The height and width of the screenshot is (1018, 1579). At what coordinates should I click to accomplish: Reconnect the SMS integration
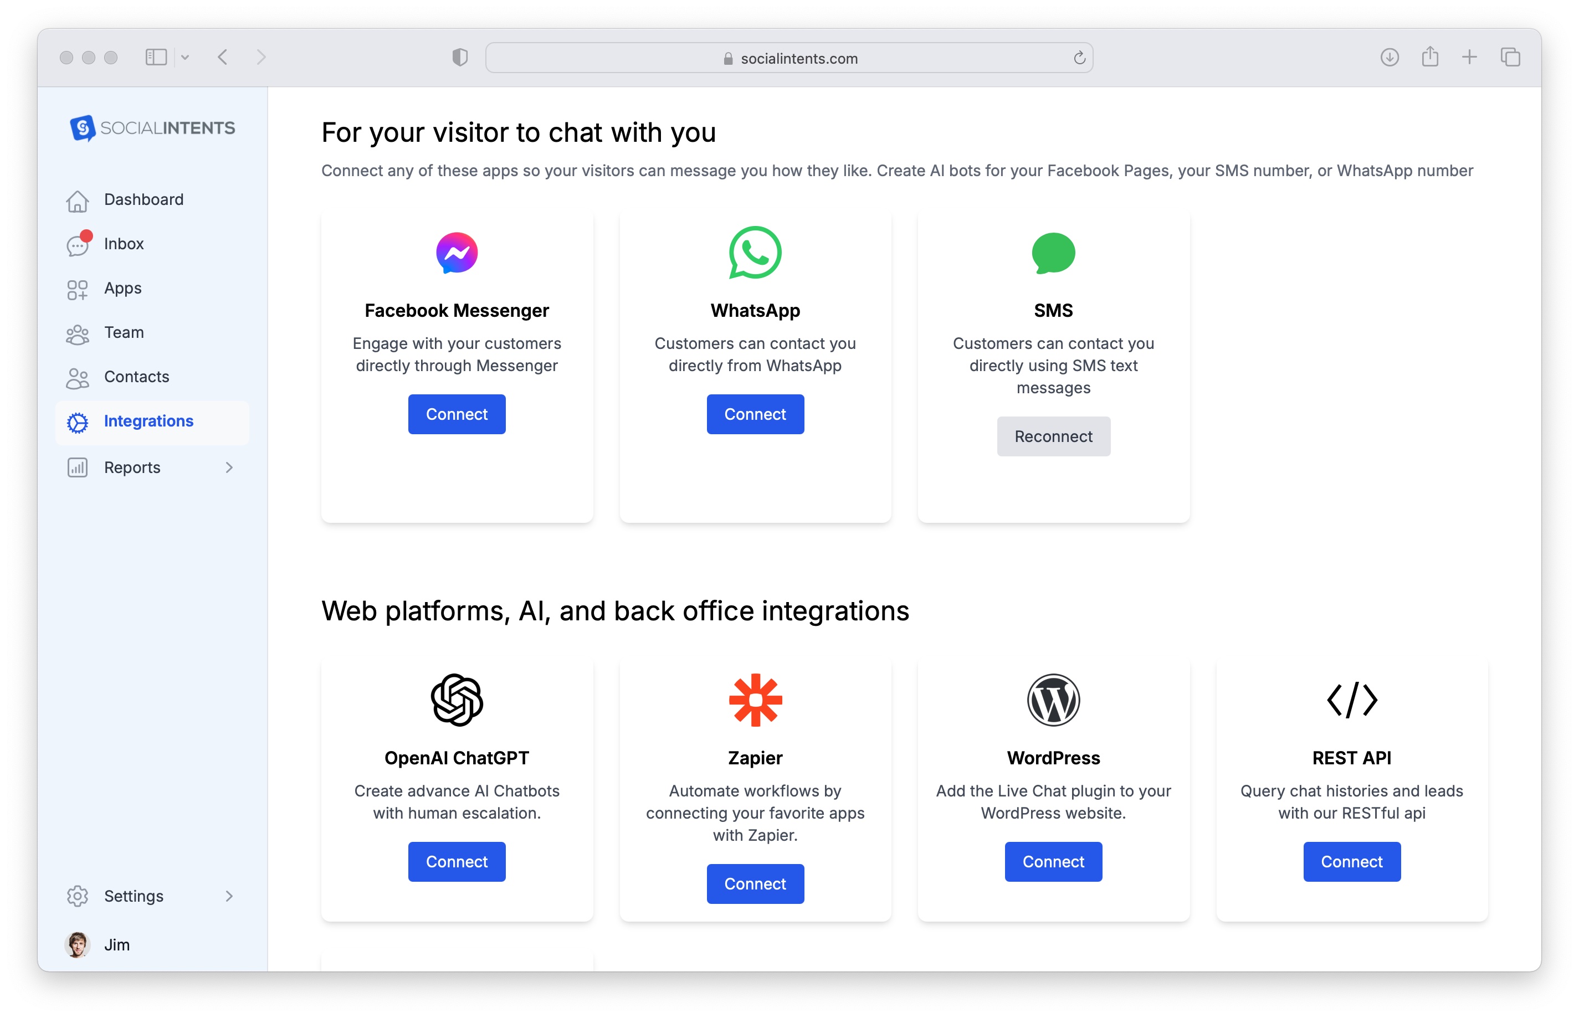tap(1053, 436)
